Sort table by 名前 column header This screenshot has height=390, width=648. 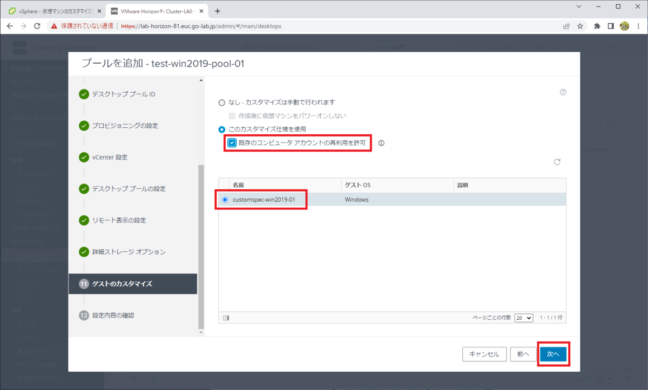238,185
